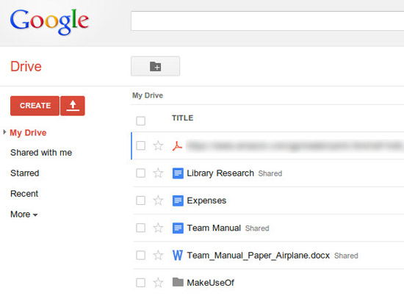Expand the My Drive tree arrow
The height and width of the screenshot is (296, 404).
coord(4,132)
